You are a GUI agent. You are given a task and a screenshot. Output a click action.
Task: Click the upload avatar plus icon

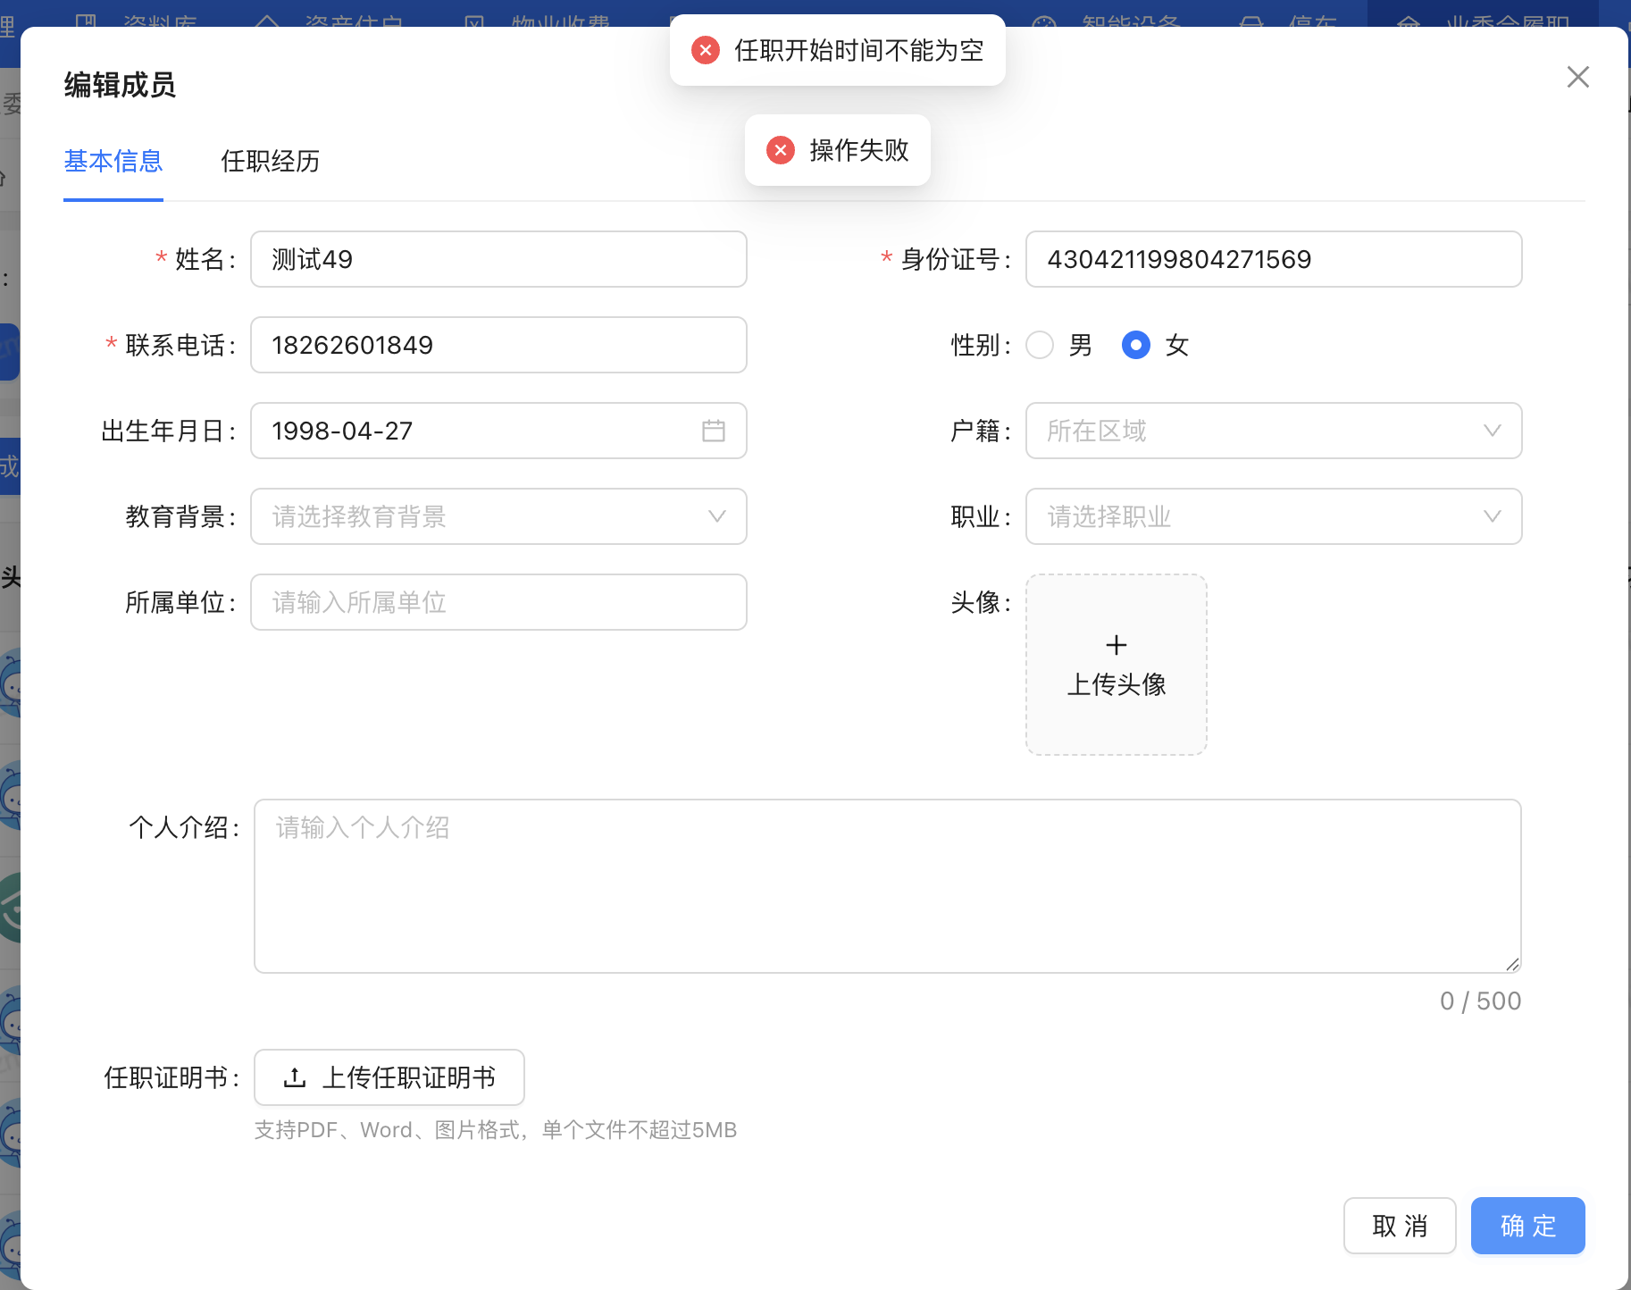click(x=1117, y=645)
